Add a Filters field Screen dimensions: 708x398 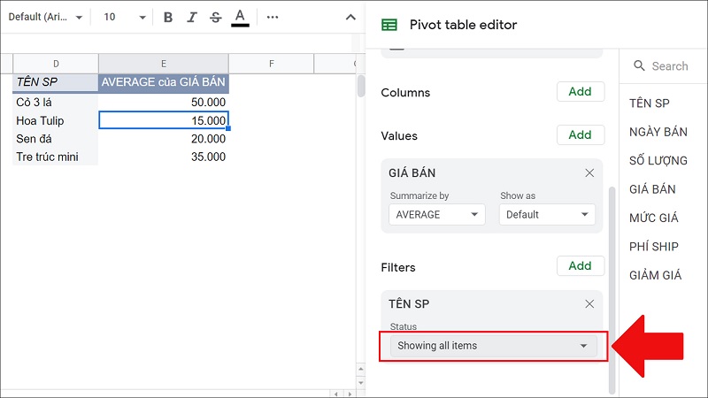[x=581, y=266]
